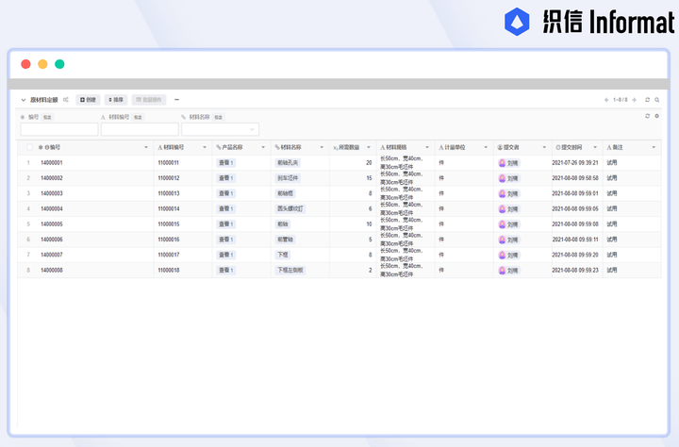Open the 提交者 column header dropdown arrow

pos(544,148)
